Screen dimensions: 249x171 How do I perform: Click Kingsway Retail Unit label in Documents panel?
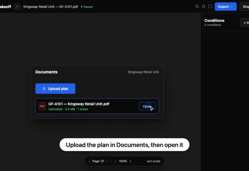click(143, 72)
